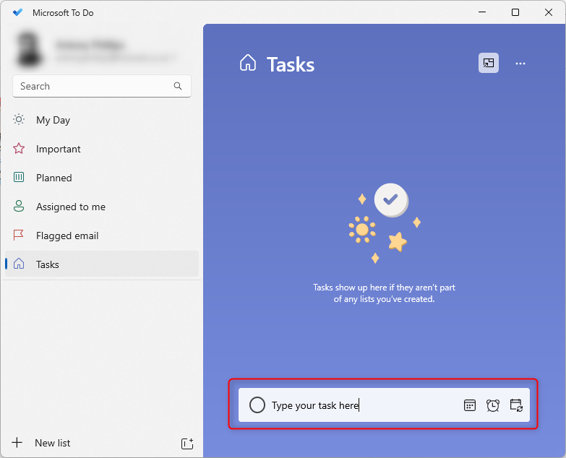Click the expand view icon beside the ellipsis
This screenshot has height=458, width=566.
(489, 64)
